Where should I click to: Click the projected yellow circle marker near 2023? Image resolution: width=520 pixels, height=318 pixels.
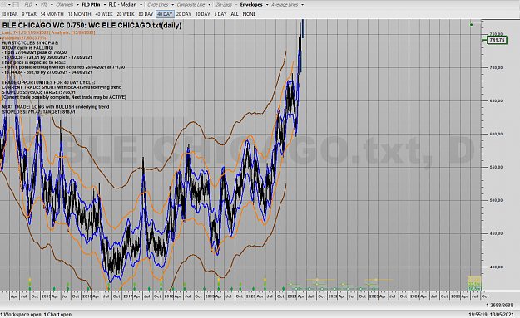pos(375,280)
